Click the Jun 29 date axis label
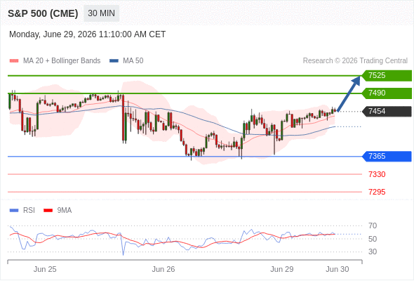The image size is (414, 281). (x=281, y=269)
